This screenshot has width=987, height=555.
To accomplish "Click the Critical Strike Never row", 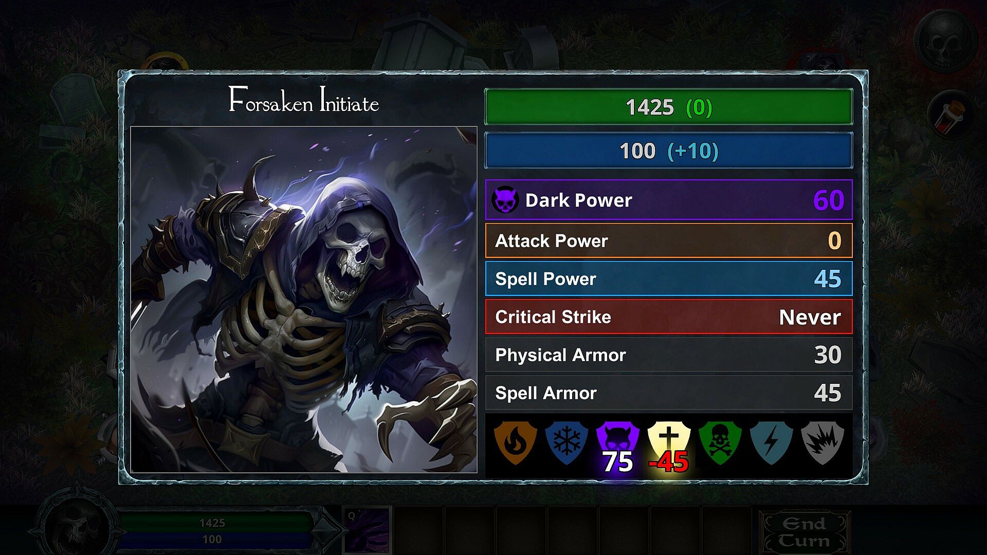I will click(x=668, y=317).
